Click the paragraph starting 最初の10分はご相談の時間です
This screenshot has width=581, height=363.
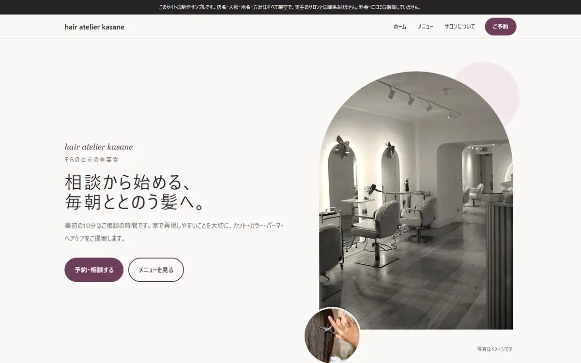[174, 232]
